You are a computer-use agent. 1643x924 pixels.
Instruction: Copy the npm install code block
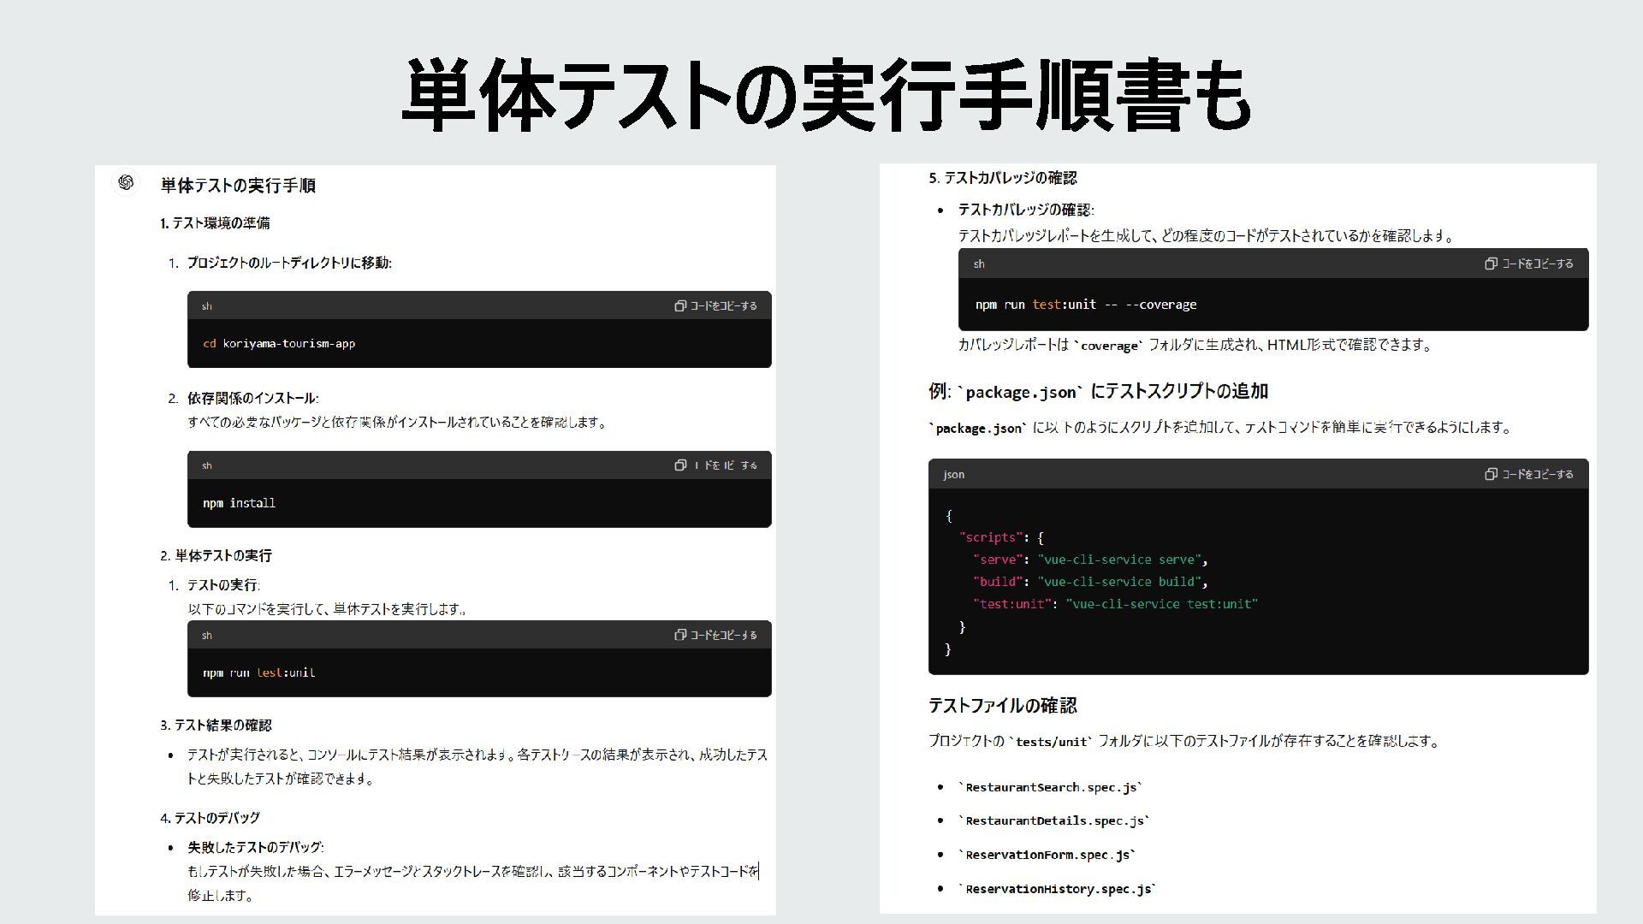[715, 465]
